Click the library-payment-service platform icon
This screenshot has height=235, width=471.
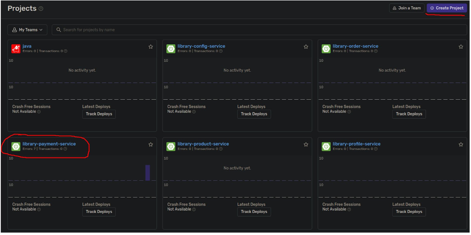point(16,147)
